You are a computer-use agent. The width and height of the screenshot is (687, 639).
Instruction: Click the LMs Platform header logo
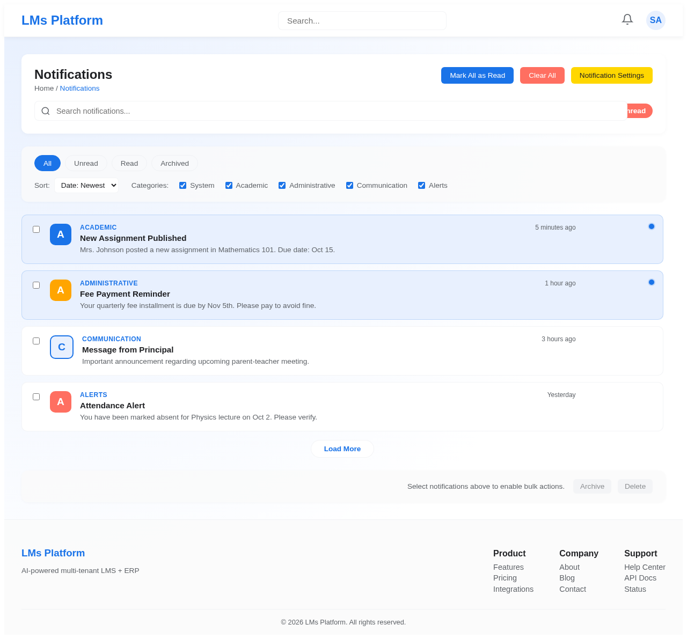pos(62,20)
